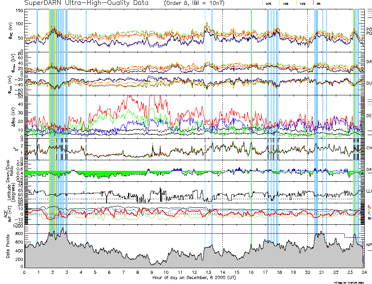Click the 'Φmax (kV)' axis label
This screenshot has height=284, width=372.
[x=13, y=62]
